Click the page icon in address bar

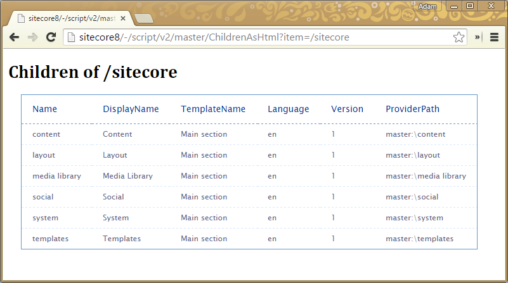point(72,37)
